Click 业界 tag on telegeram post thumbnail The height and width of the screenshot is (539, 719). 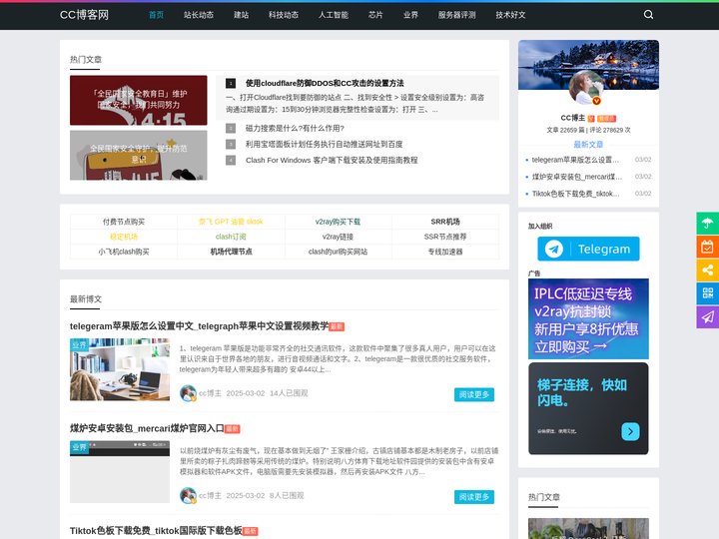click(x=79, y=345)
